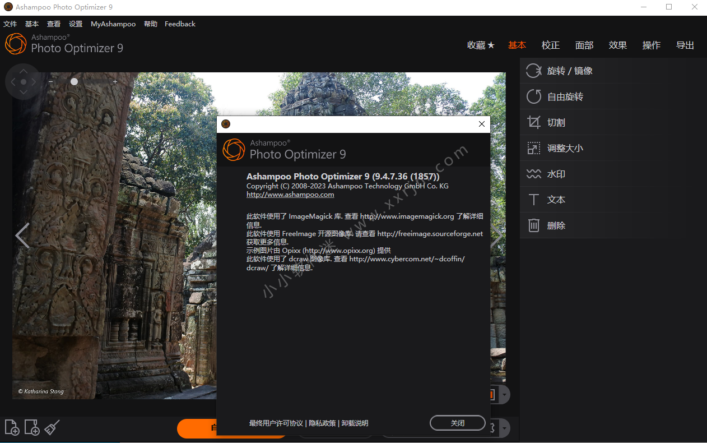Click the broom clear-list icon

coord(52,427)
